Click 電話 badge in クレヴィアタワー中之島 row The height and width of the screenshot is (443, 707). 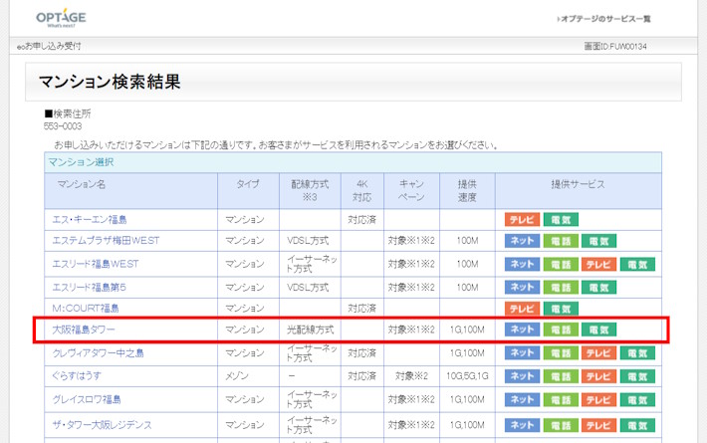tap(561, 352)
